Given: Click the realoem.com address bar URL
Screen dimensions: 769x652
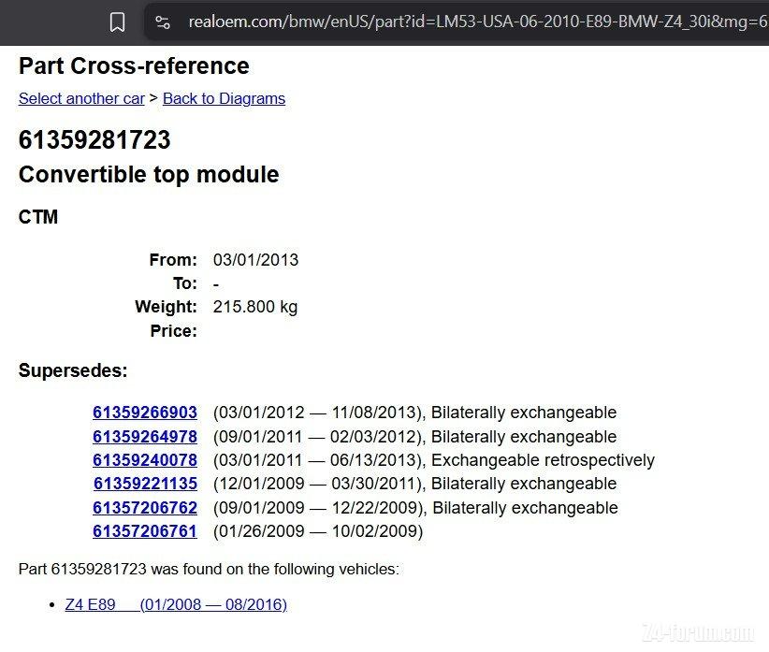Looking at the screenshot, I should 478,22.
